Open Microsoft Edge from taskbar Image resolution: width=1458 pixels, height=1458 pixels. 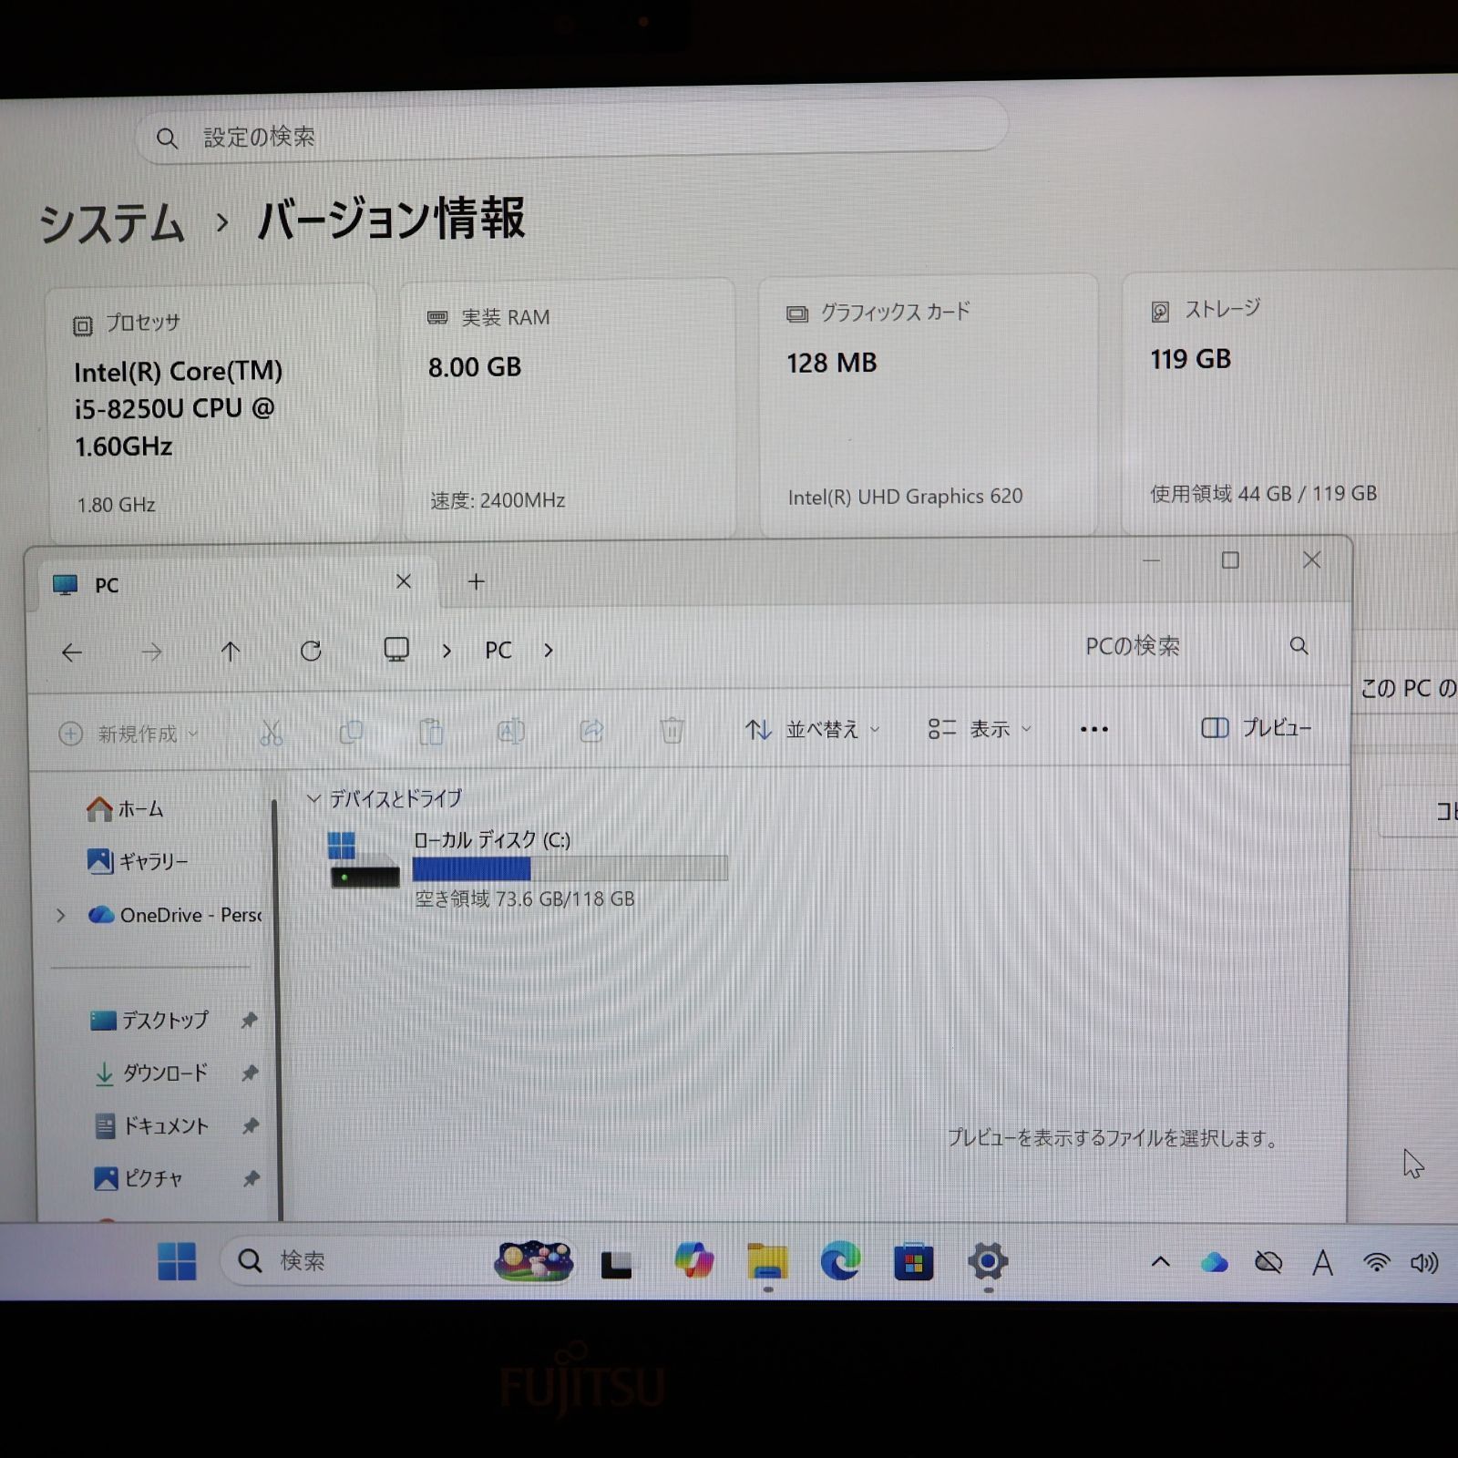840,1261
